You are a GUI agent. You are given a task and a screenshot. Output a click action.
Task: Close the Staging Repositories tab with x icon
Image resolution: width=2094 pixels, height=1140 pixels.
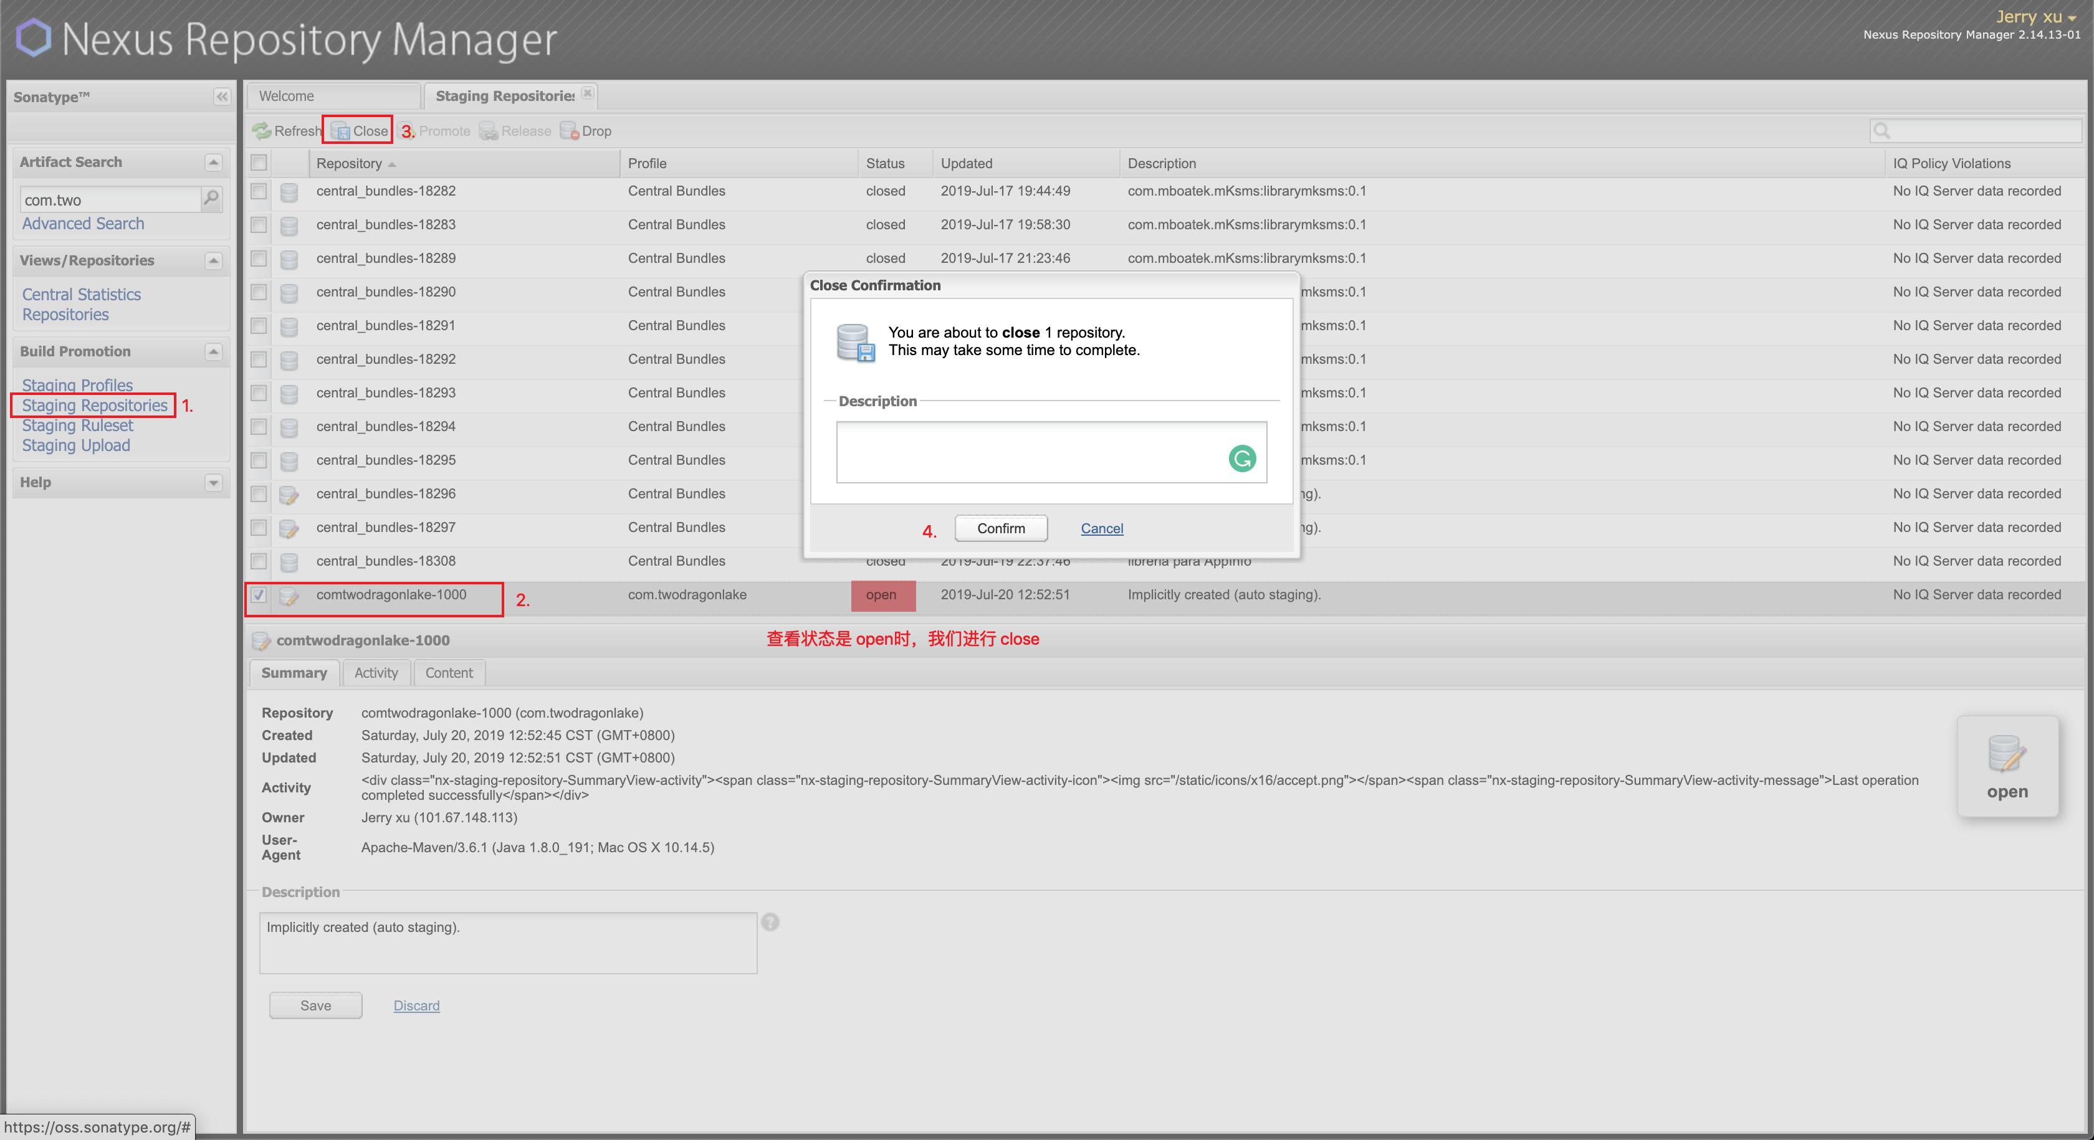tap(588, 93)
